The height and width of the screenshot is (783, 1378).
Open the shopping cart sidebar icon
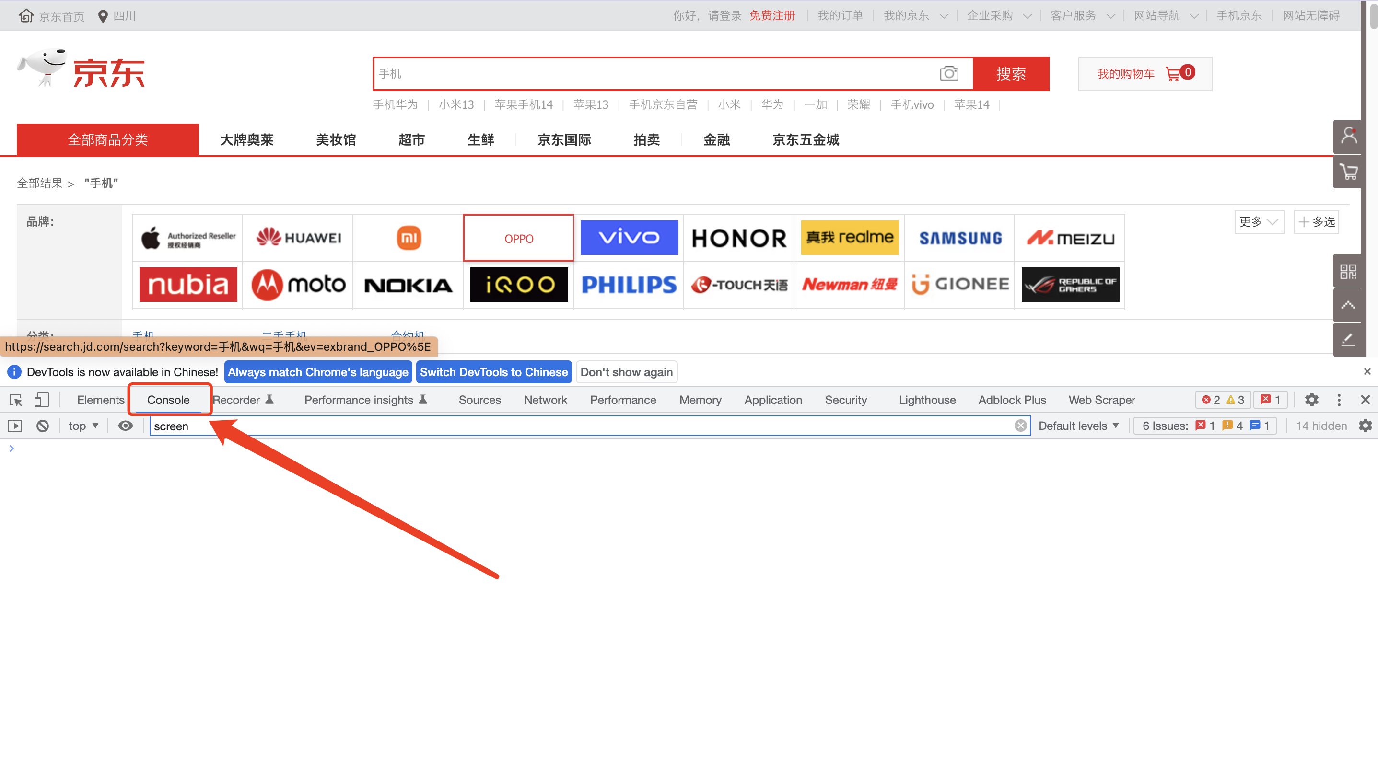pos(1348,172)
